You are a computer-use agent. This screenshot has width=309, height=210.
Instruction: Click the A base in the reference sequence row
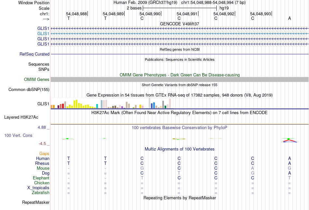289,18
